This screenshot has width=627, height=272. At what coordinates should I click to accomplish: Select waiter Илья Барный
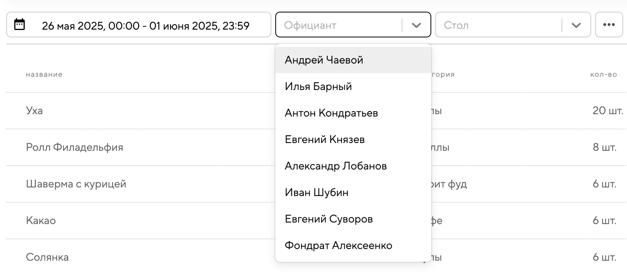point(318,87)
